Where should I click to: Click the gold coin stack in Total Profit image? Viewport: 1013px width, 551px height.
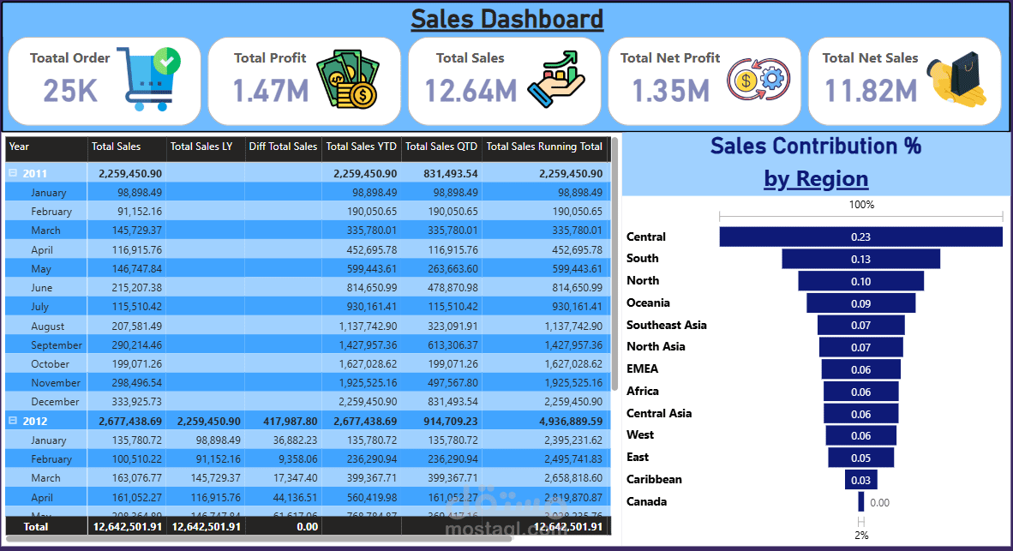pyautogui.click(x=345, y=94)
